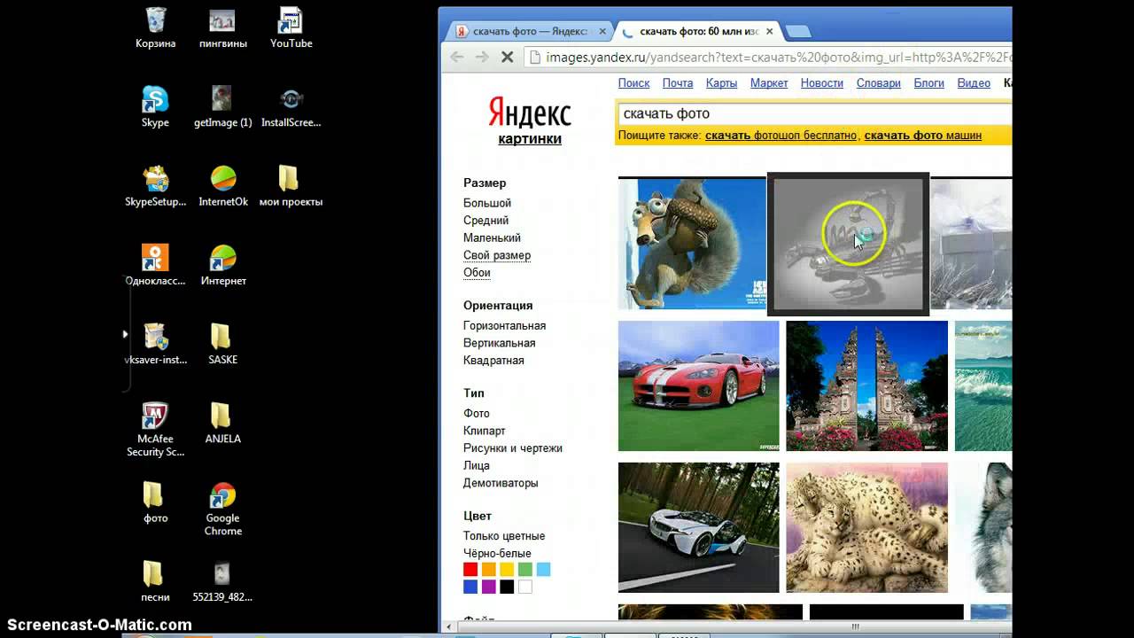The height and width of the screenshot is (638, 1134).
Task: Pick the green color swatch
Action: coord(525,569)
